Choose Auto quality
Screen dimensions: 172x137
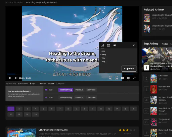103,51
